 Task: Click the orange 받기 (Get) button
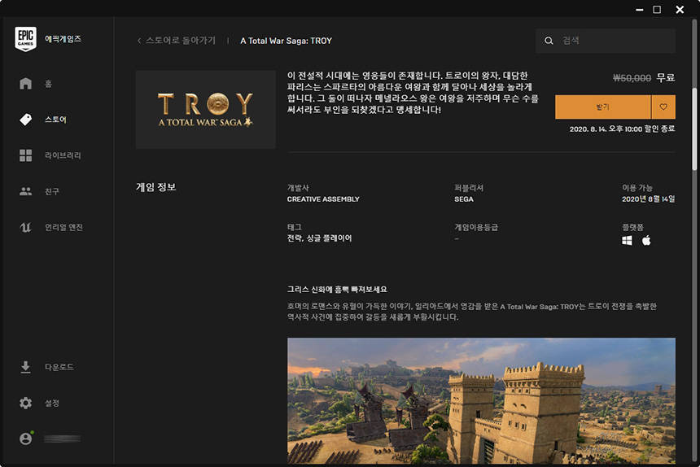[x=602, y=107]
